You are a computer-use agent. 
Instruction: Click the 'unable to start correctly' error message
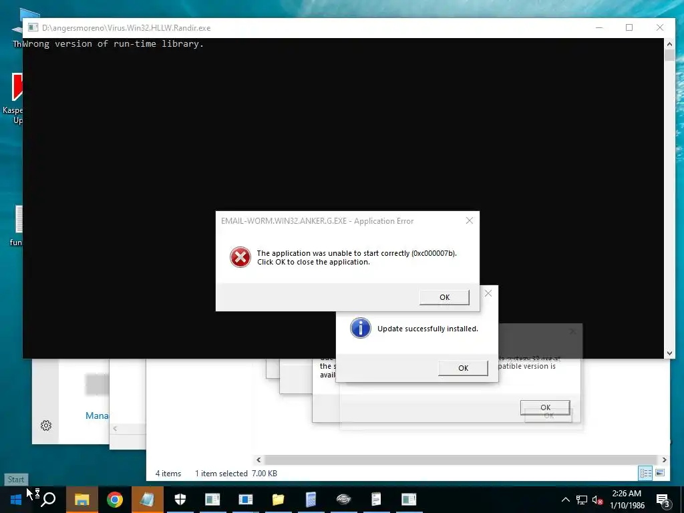click(x=357, y=257)
